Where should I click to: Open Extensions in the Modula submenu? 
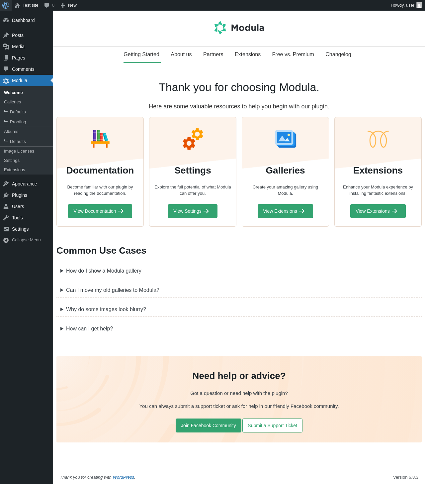click(x=27, y=170)
